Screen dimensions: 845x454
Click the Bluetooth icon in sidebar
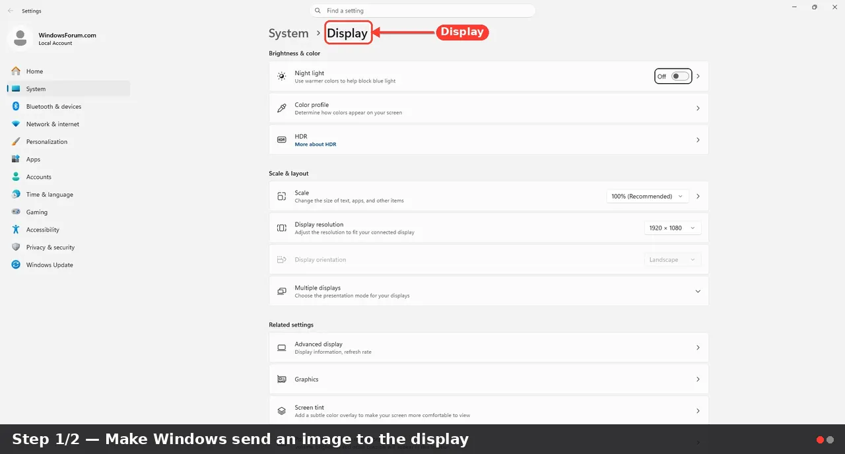[x=16, y=106]
